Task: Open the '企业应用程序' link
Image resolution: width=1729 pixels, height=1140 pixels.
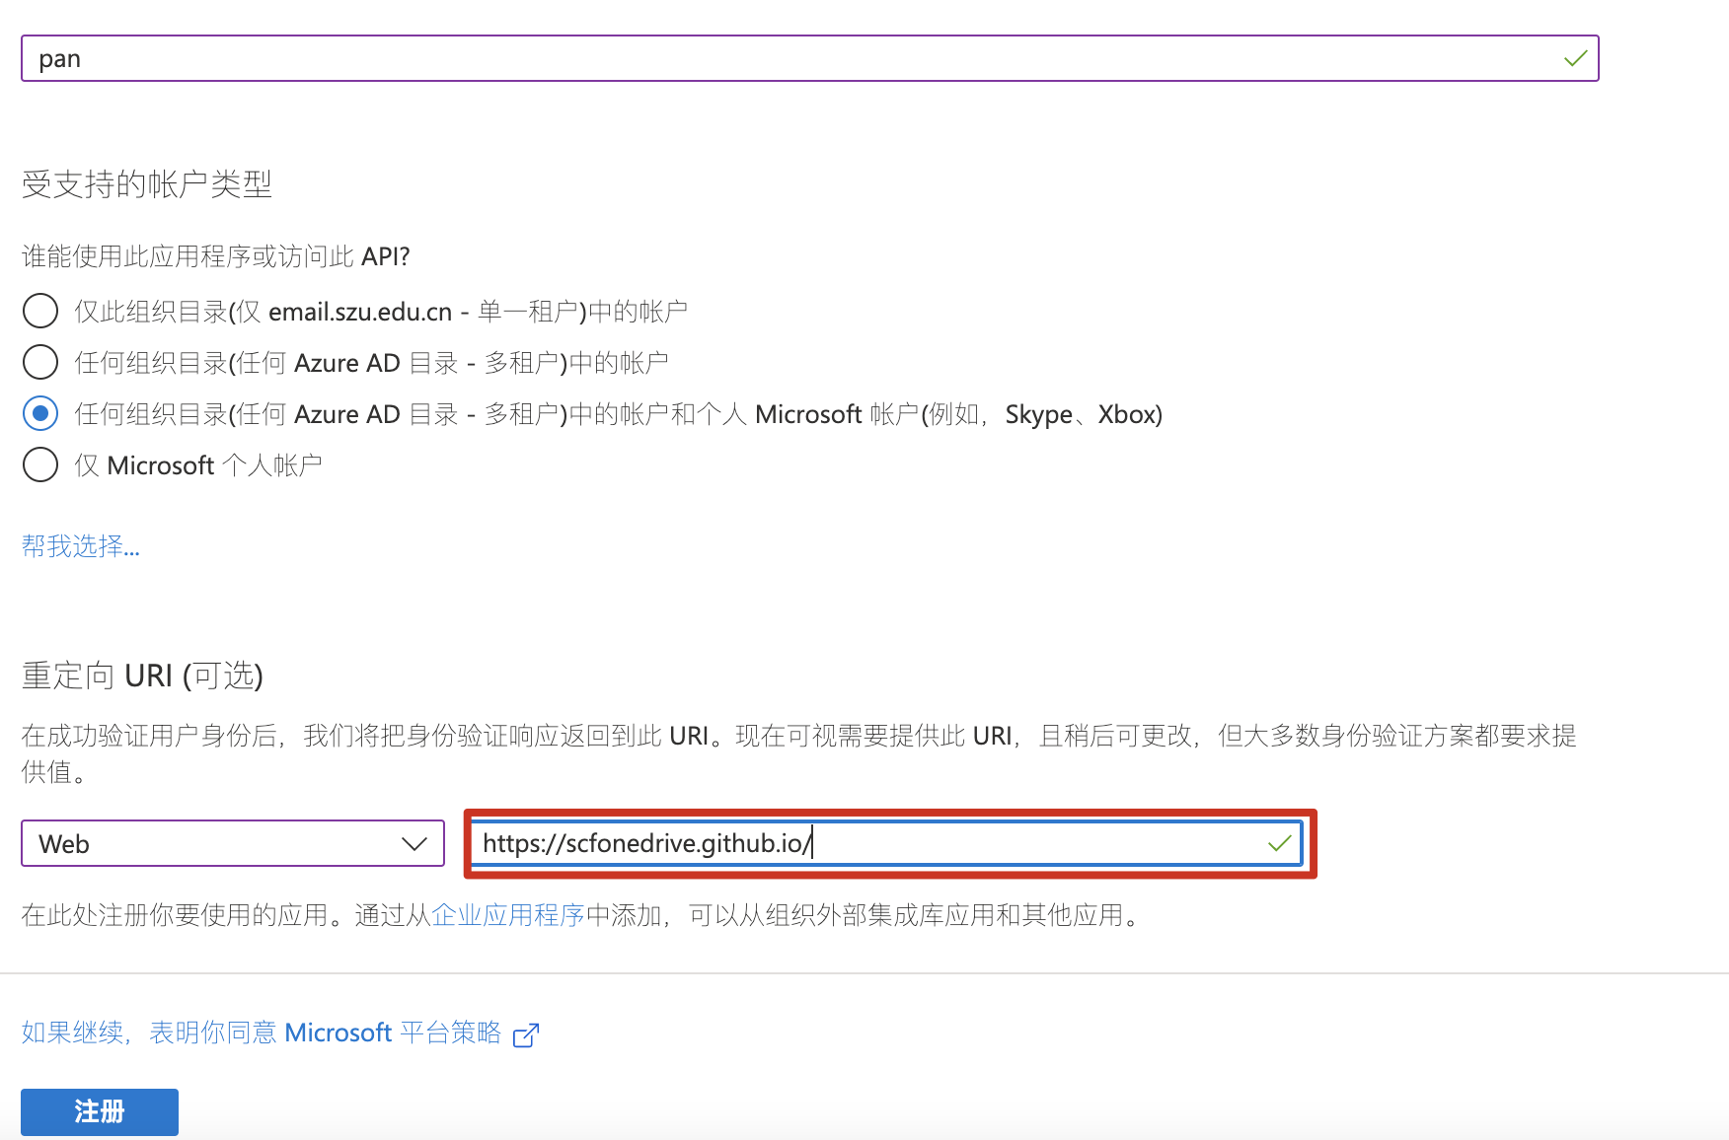Action: tap(508, 915)
